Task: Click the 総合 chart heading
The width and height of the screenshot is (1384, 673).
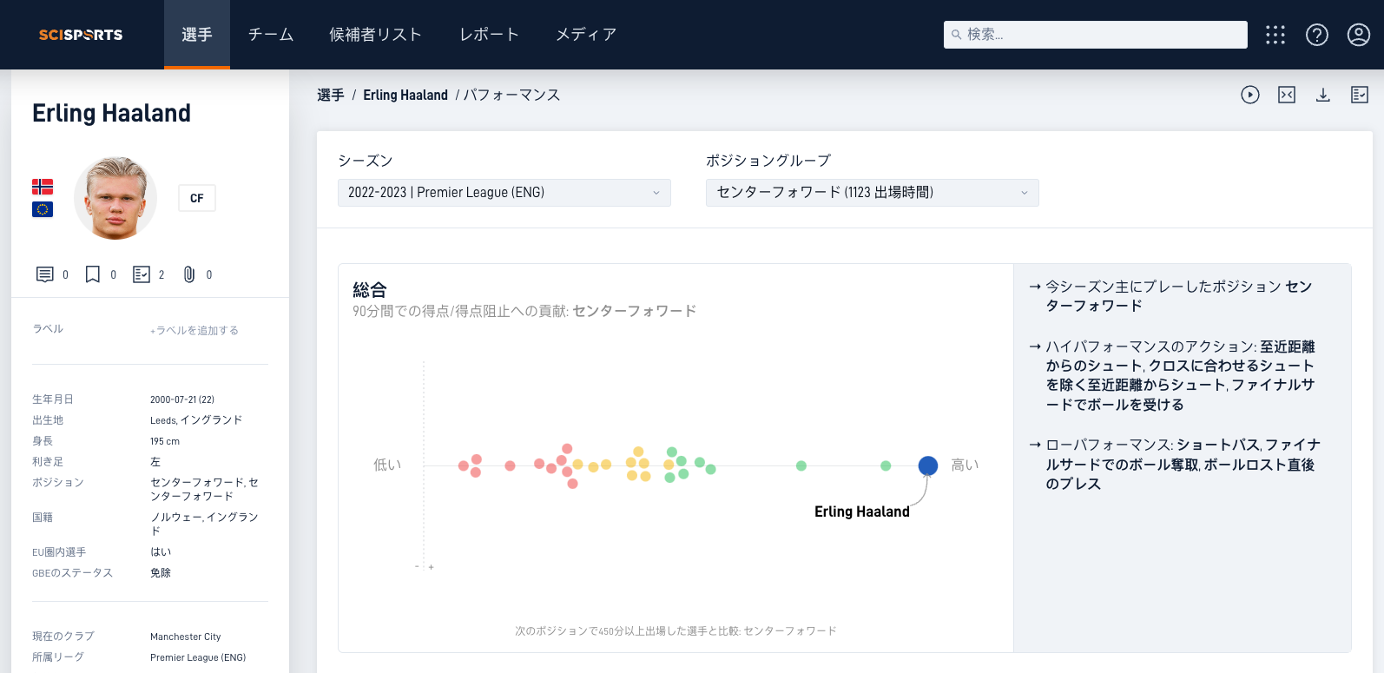Action: point(370,289)
